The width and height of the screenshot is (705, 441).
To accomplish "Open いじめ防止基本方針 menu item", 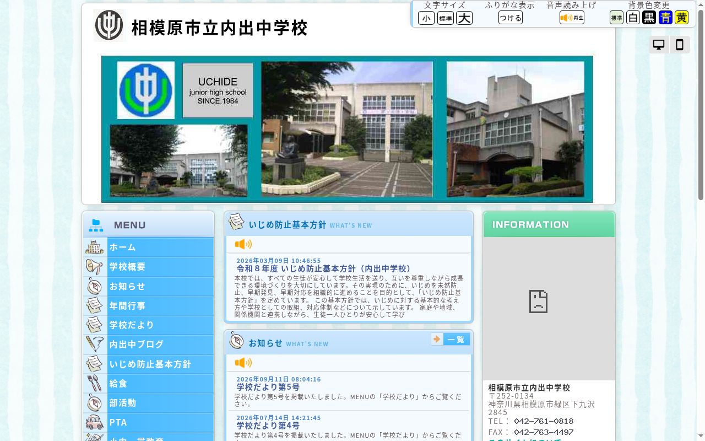I will [149, 364].
